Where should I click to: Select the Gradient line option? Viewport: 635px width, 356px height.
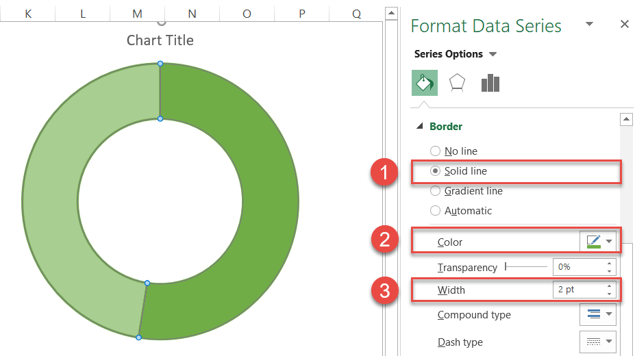click(x=466, y=190)
